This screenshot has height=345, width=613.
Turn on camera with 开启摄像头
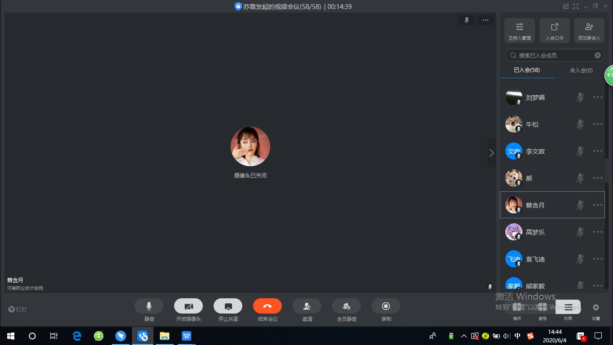click(x=188, y=306)
